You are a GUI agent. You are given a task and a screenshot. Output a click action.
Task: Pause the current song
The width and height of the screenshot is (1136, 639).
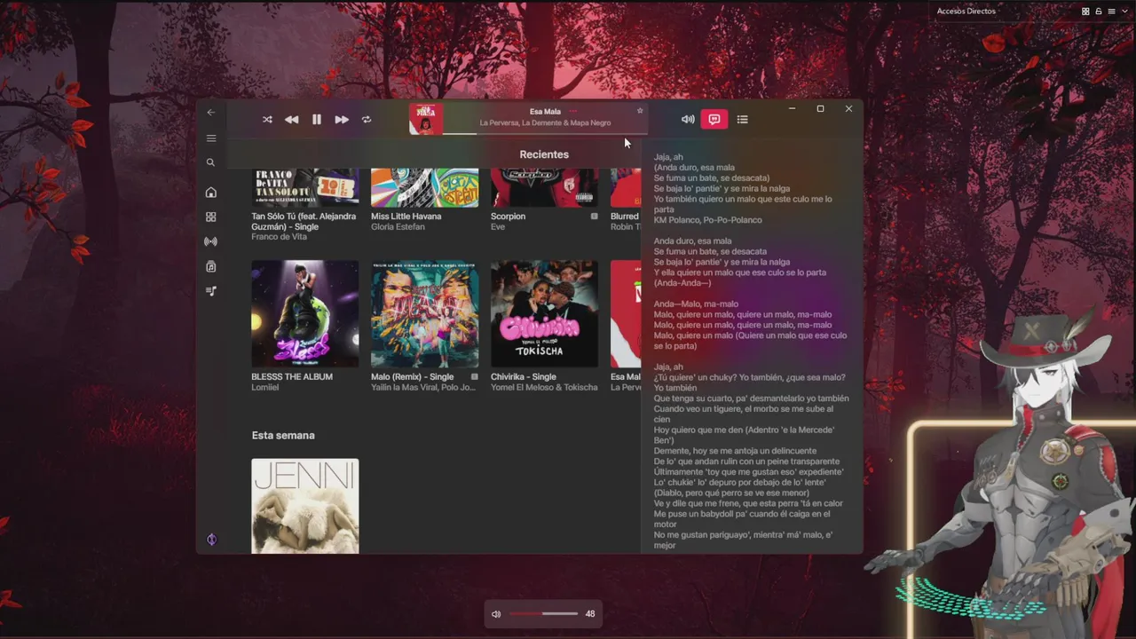point(316,120)
